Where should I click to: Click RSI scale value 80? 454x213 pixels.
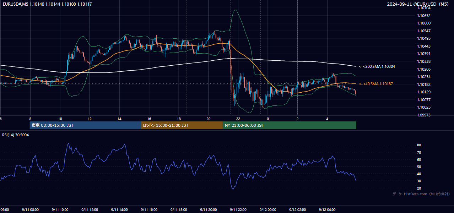click(419, 145)
